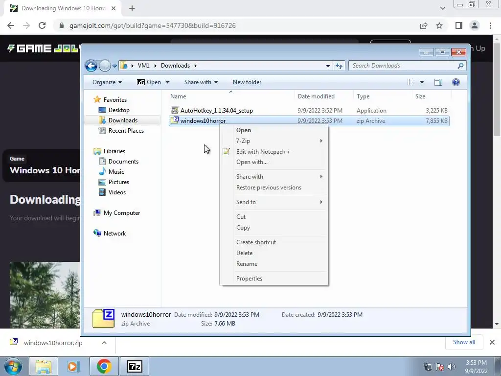
Task: Click the search magnifier icon in Explorer
Action: click(460, 66)
